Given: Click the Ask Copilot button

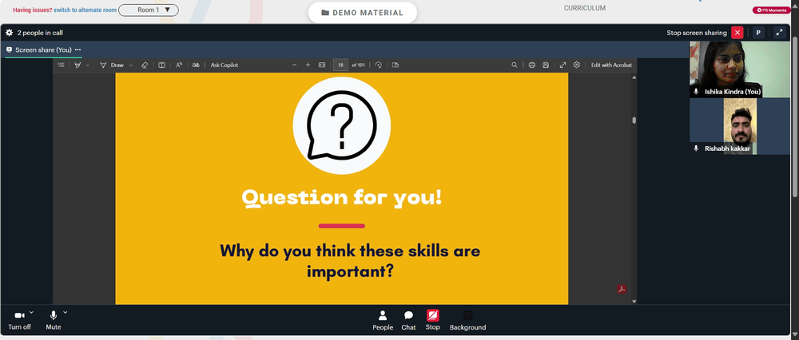Looking at the screenshot, I should pos(225,65).
